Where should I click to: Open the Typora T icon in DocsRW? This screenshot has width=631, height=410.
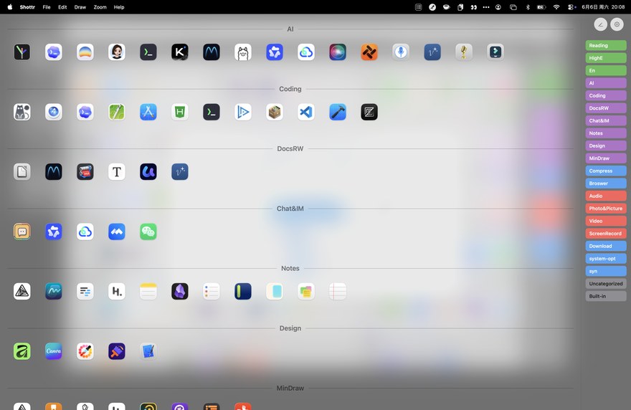pyautogui.click(x=117, y=172)
